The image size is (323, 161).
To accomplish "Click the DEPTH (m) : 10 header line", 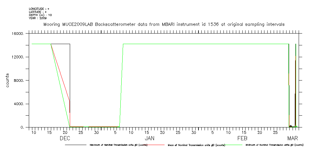I will [40, 15].
